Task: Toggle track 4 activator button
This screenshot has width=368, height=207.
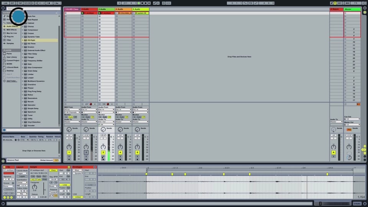Action: [x=120, y=153]
